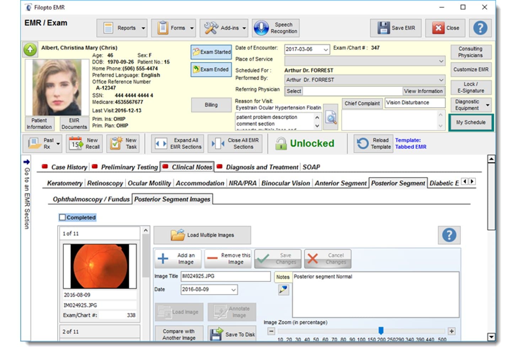Image resolution: width=526 pixels, height=351 pixels.
Task: Expand Date of Encounter dropdown
Action: tap(326, 49)
